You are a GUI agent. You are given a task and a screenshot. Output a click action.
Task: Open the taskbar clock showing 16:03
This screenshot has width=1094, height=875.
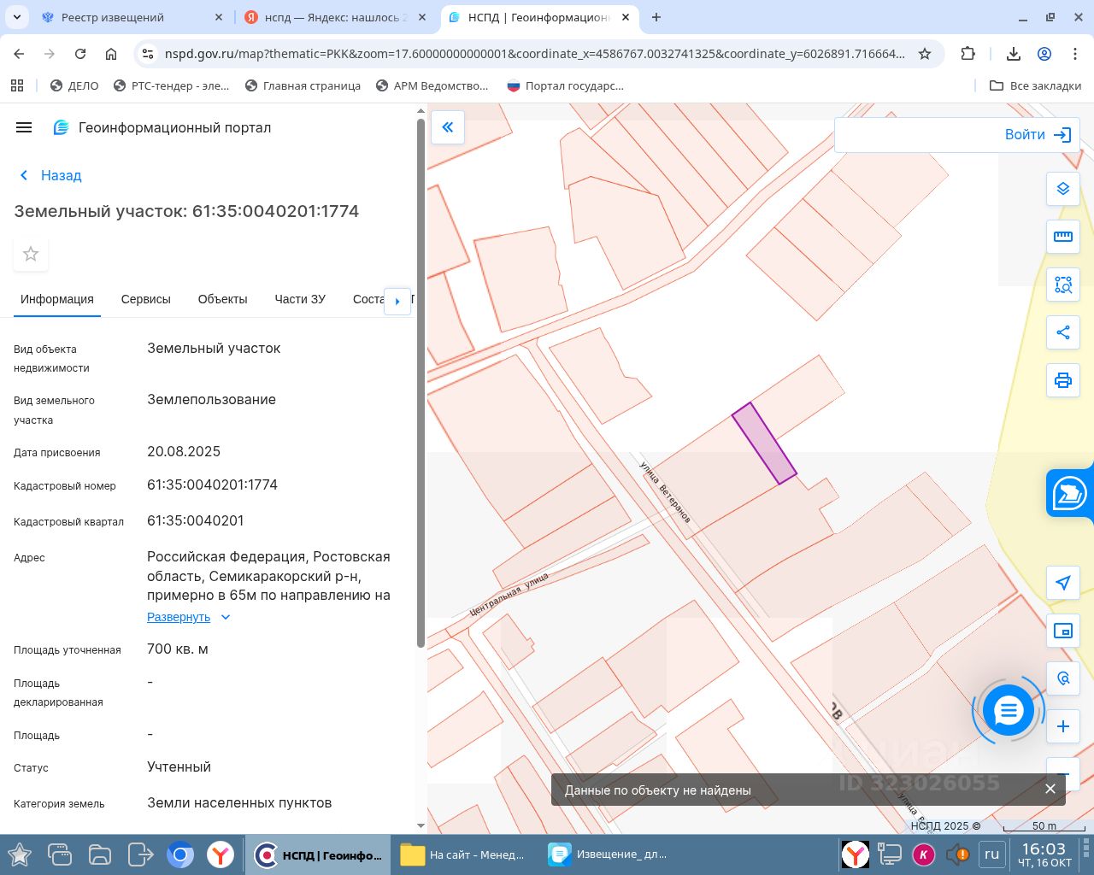pos(1045,854)
